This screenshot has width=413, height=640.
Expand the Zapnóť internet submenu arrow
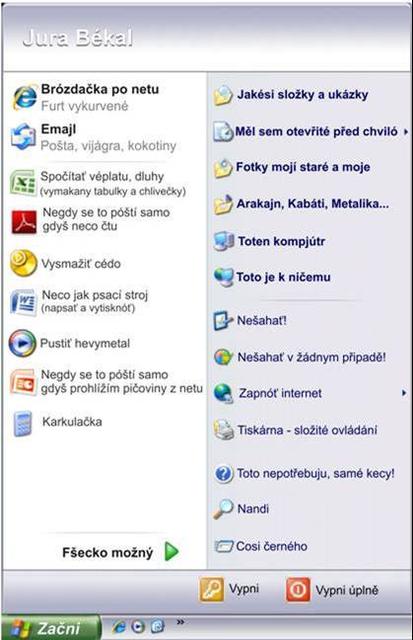[403, 393]
